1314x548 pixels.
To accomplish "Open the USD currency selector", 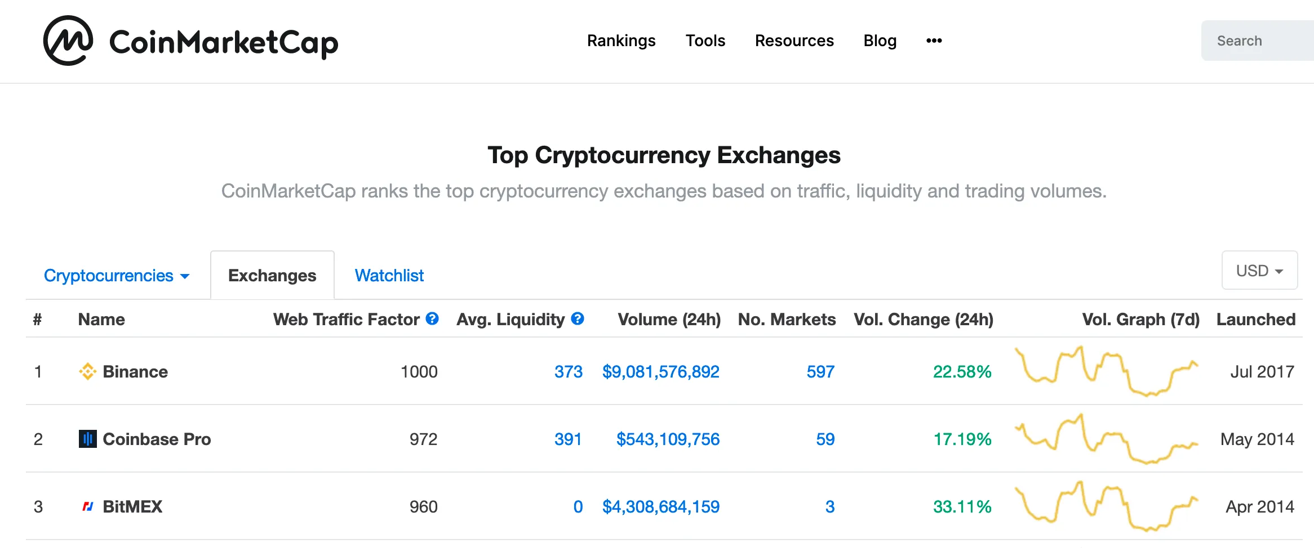I will point(1260,271).
